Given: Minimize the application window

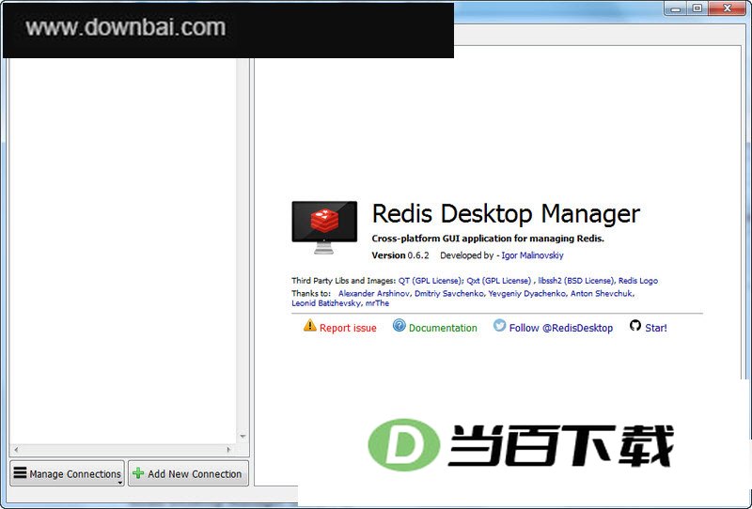Looking at the screenshot, I should coord(676,8).
